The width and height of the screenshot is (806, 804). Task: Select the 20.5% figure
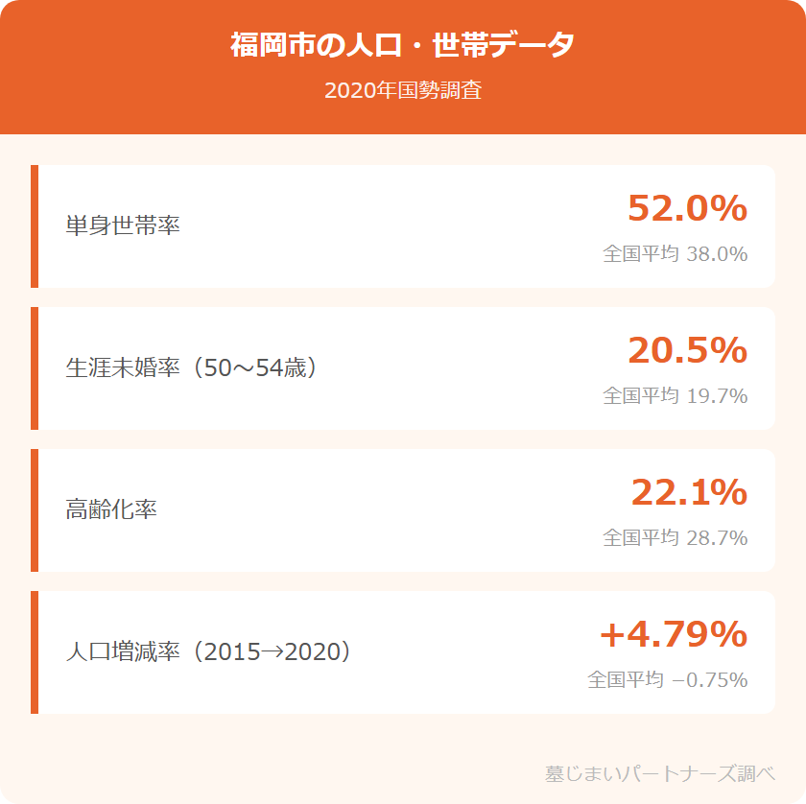tap(687, 350)
